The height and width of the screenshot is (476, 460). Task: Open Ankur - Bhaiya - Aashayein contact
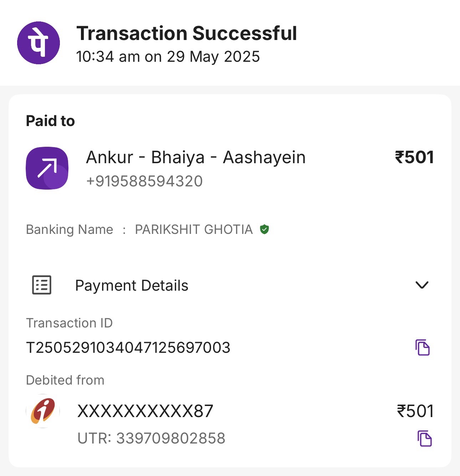196,157
